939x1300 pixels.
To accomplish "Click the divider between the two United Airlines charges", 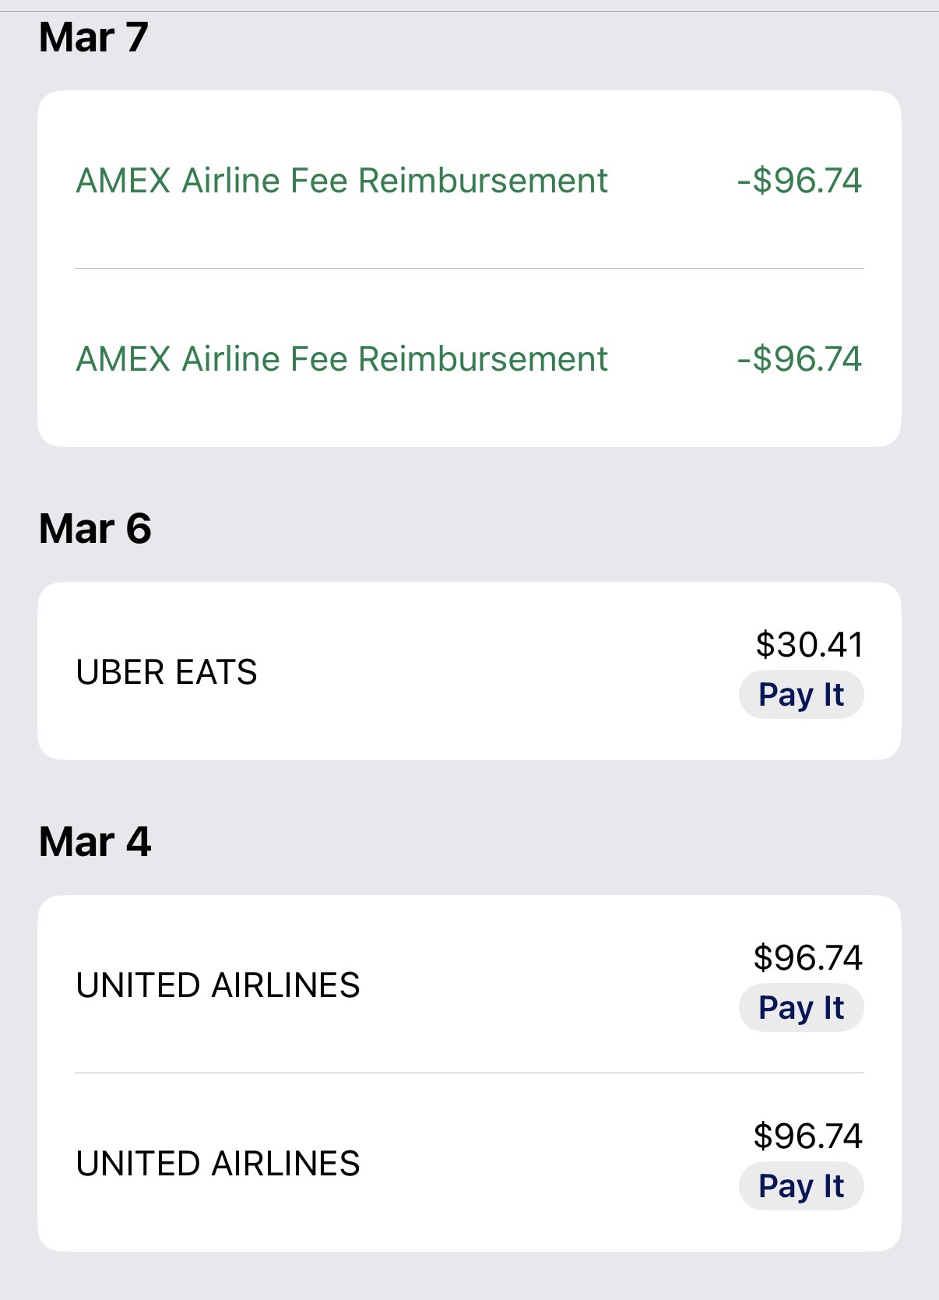I will coord(469,1073).
